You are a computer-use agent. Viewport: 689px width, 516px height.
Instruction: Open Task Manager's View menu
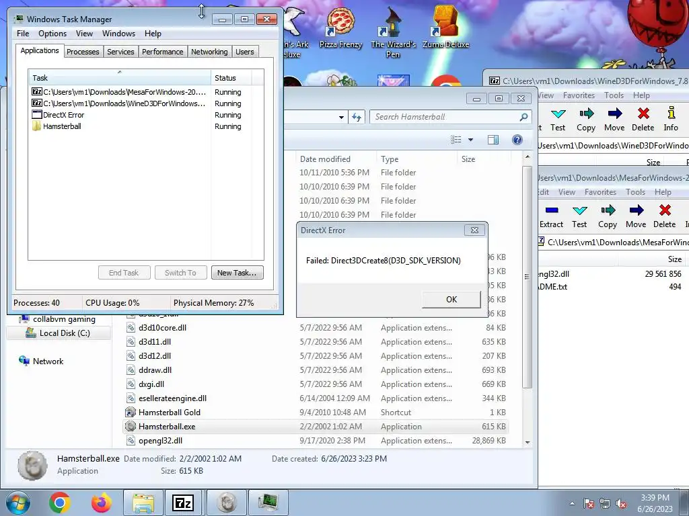click(x=84, y=34)
